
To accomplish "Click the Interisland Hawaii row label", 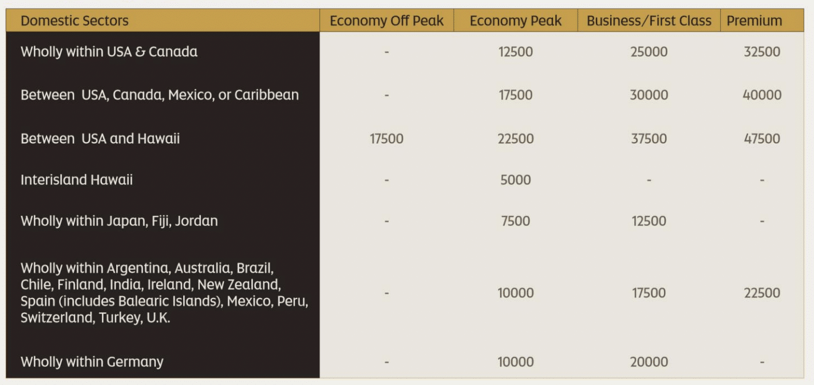I will pyautogui.click(x=77, y=180).
